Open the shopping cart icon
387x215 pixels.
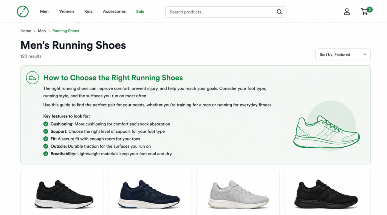tap(365, 12)
